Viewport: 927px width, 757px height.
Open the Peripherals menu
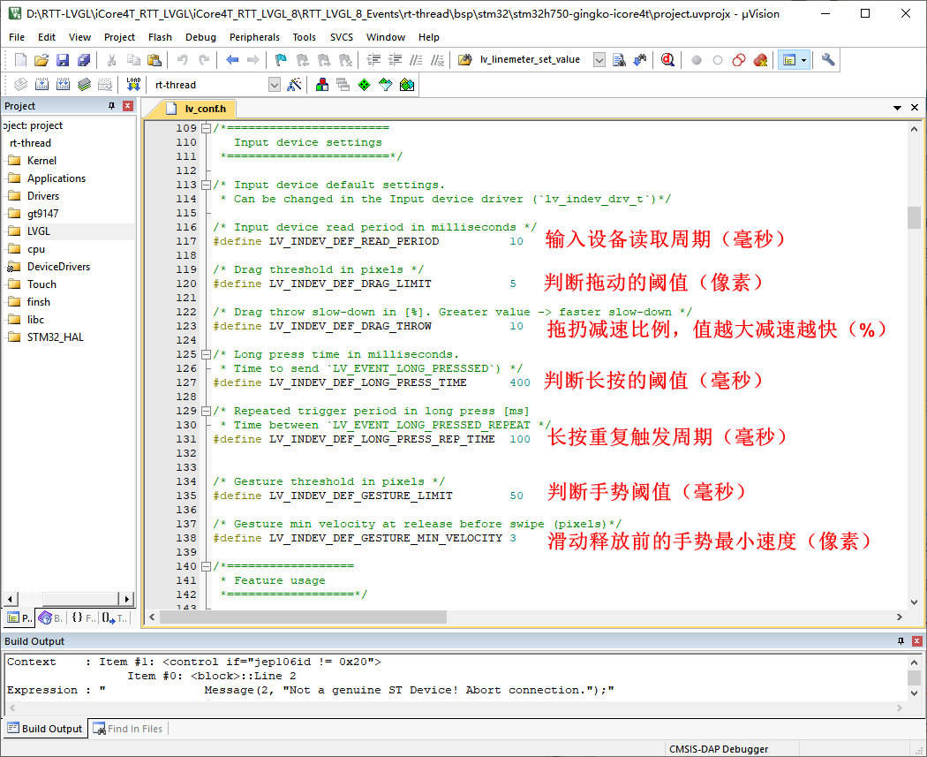coord(254,37)
